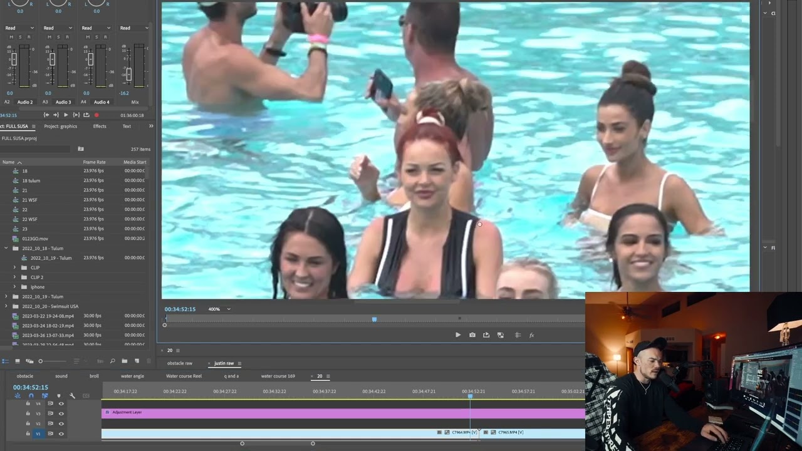Toggle the V3 track lock

pos(28,414)
